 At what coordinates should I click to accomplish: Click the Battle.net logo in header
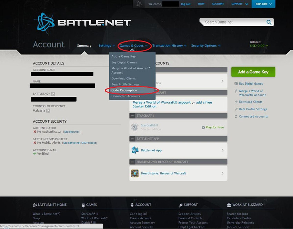(82, 23)
